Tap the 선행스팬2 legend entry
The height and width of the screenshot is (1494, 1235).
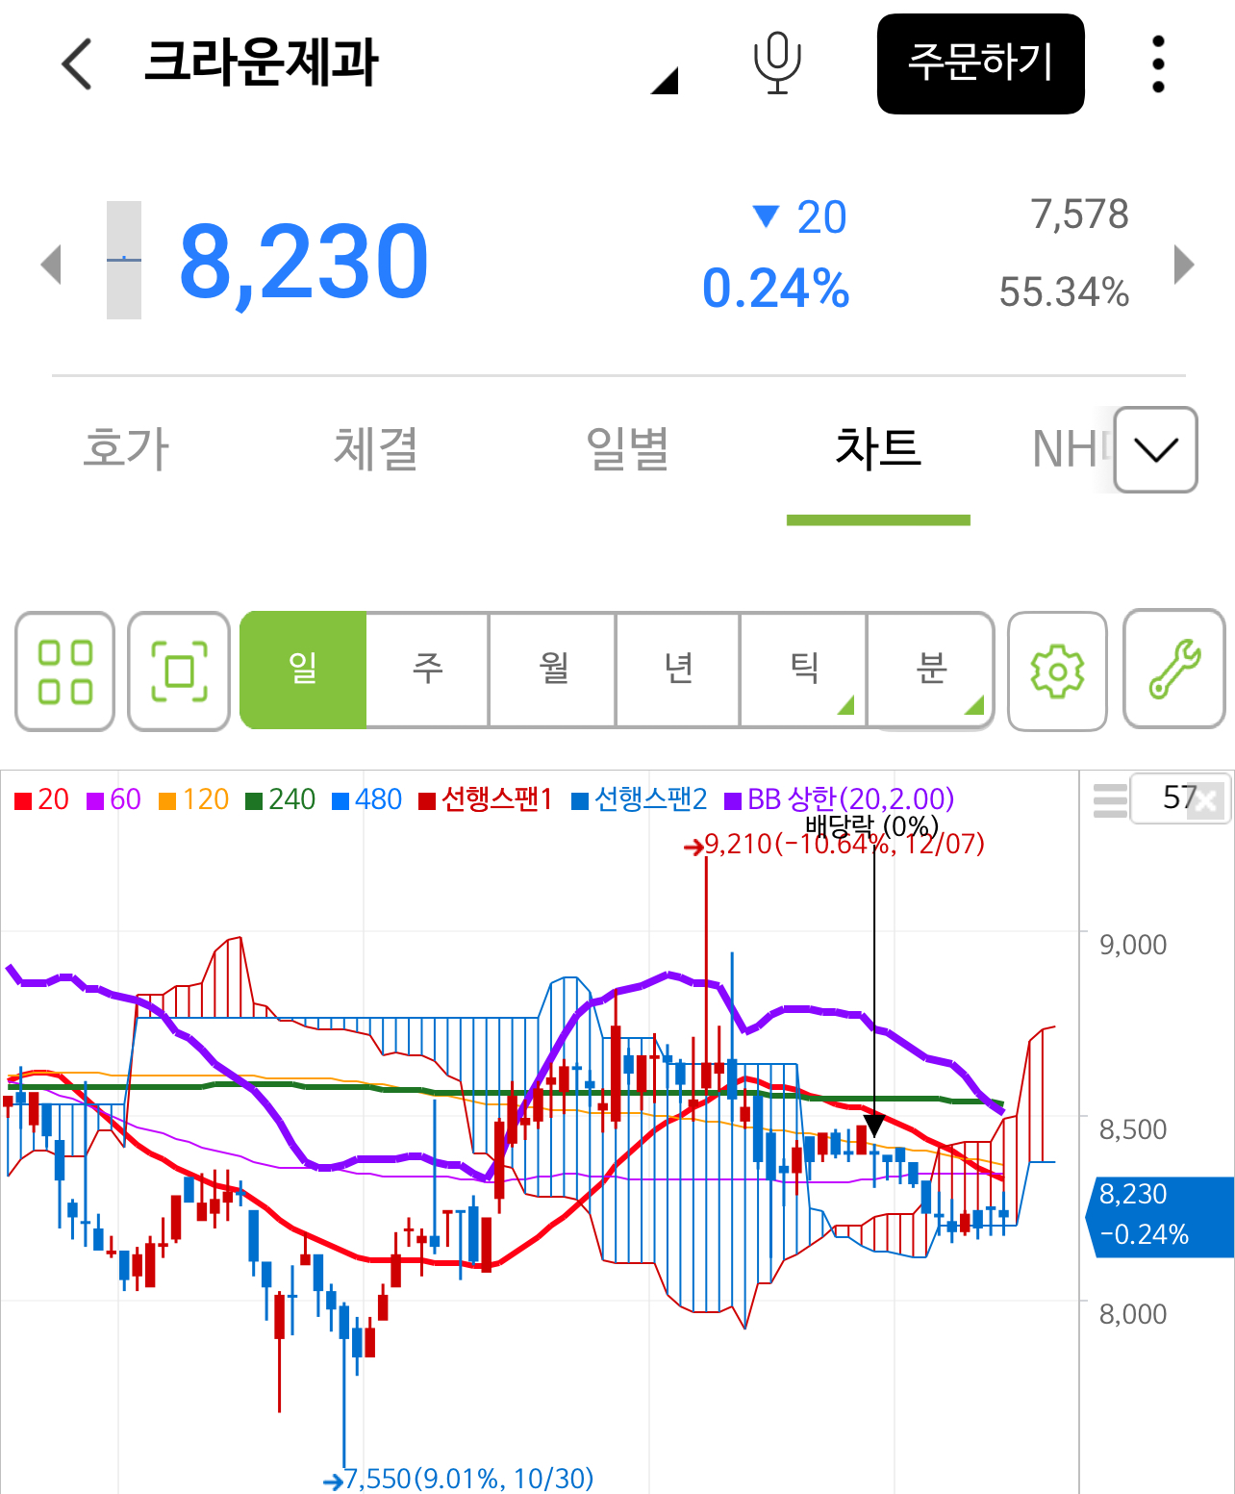coord(640,799)
